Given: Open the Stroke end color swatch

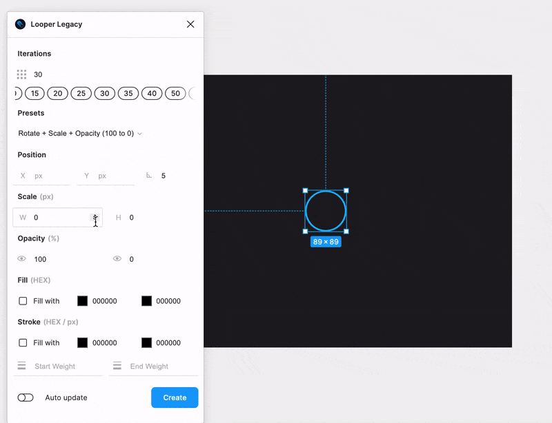Looking at the screenshot, I should pos(146,343).
